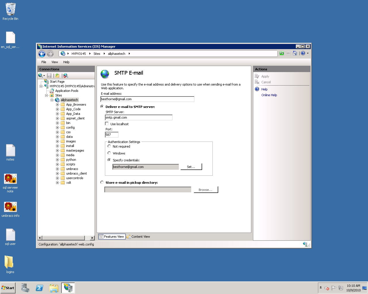Open Server Manager from the taskbar

tap(25, 288)
